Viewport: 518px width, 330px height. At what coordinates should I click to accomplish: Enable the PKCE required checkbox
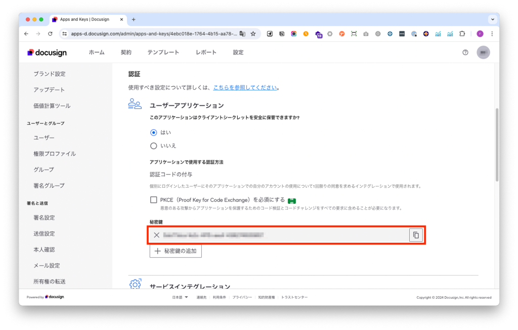pyautogui.click(x=154, y=200)
